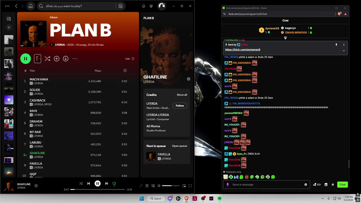Open the Spotify miniplayer
361x203 pixels.
[x=184, y=186]
